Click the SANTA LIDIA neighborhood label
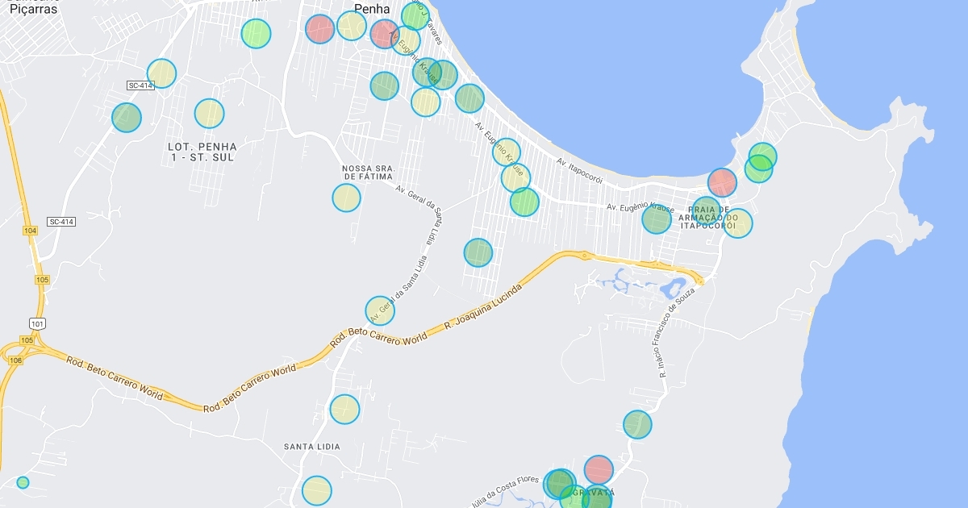 312,447
